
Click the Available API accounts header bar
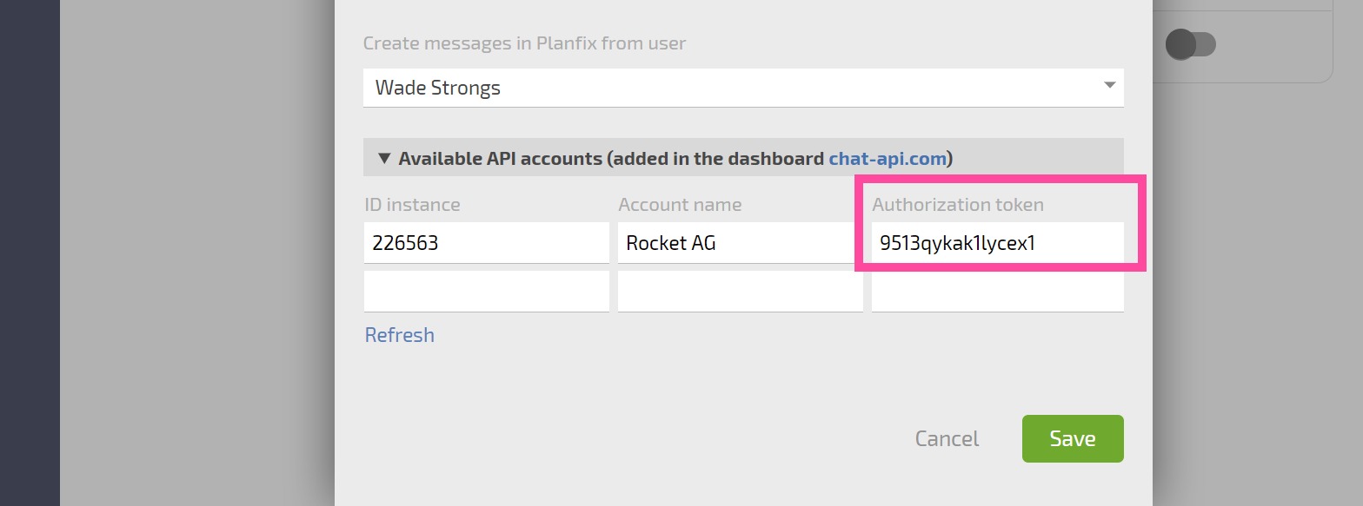pos(743,158)
